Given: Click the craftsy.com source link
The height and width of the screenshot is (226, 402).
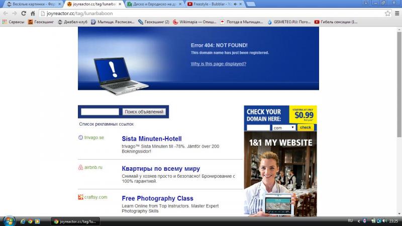Looking at the screenshot, I should pyautogui.click(x=95, y=197).
